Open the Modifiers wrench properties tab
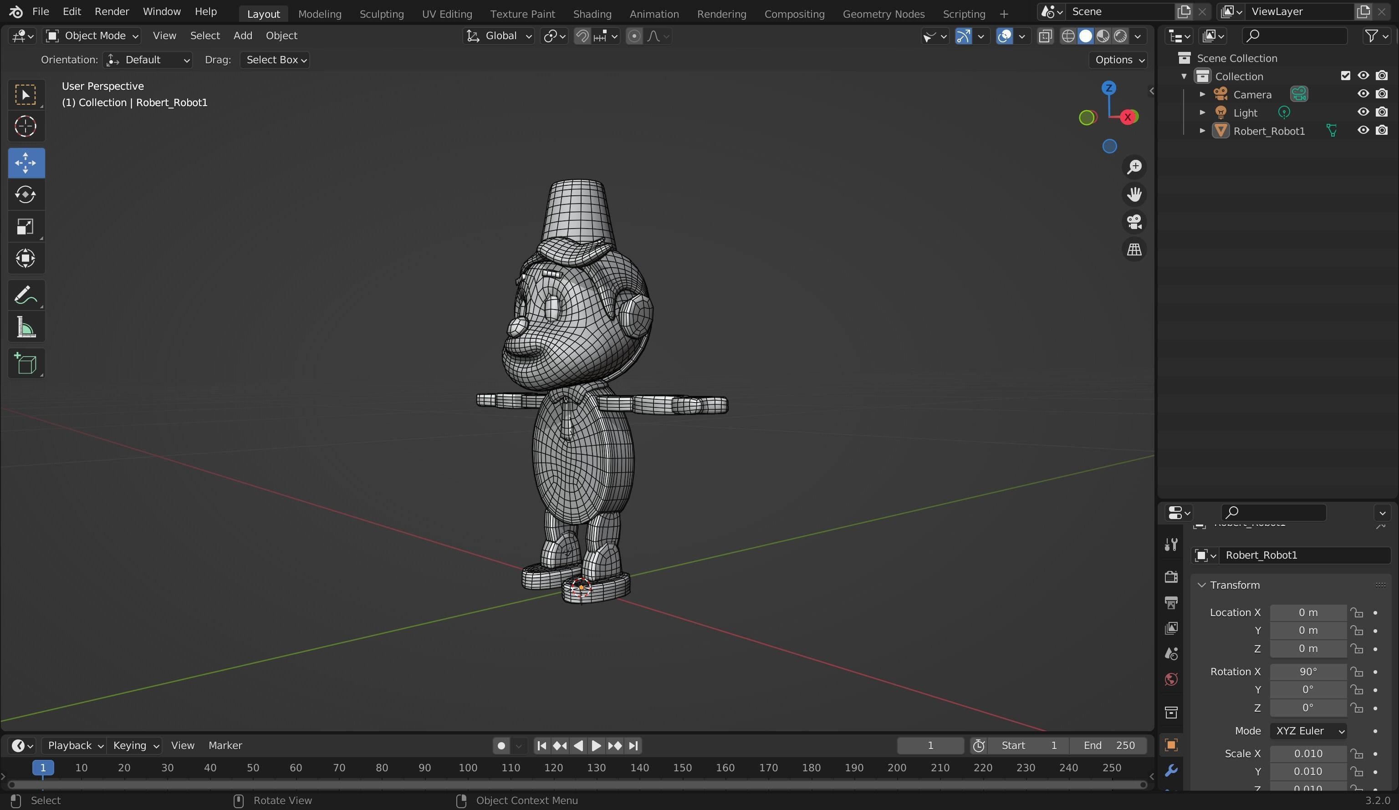The image size is (1399, 810). pos(1171,770)
